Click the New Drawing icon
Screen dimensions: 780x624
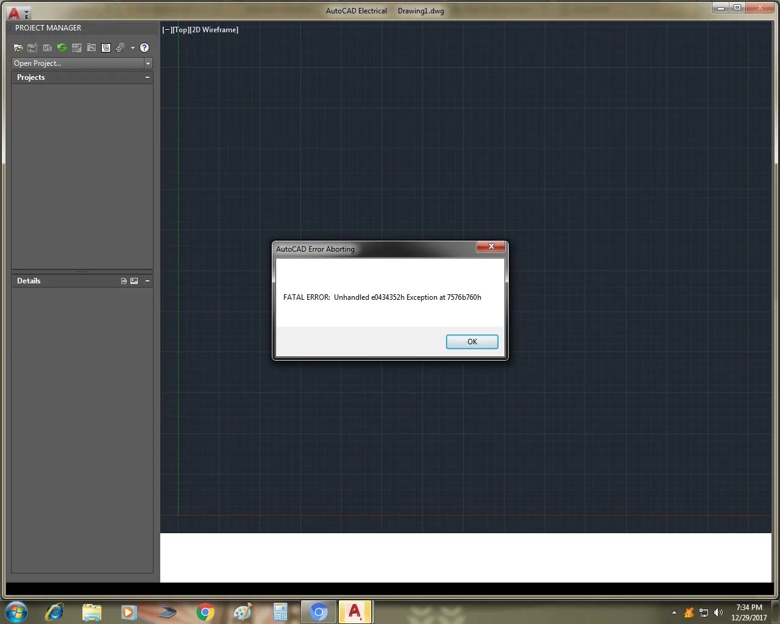point(48,48)
